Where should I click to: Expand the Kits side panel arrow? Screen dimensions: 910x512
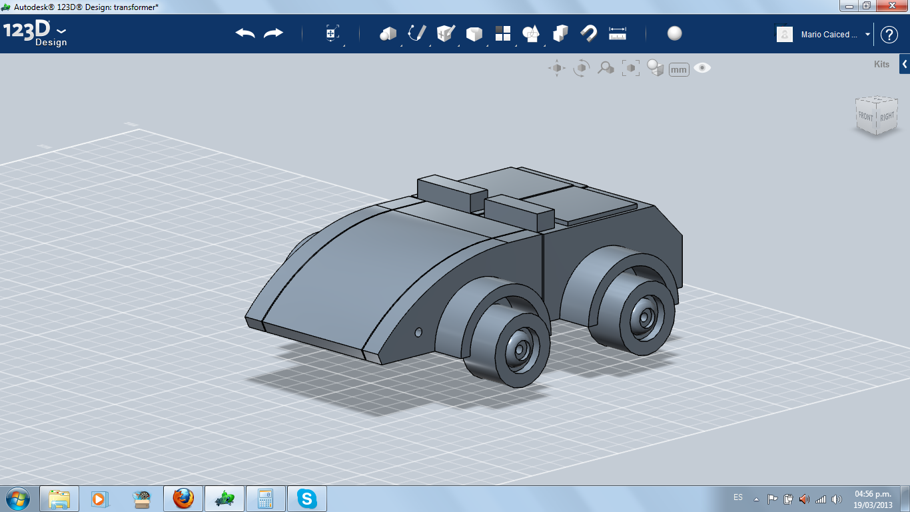(x=905, y=65)
